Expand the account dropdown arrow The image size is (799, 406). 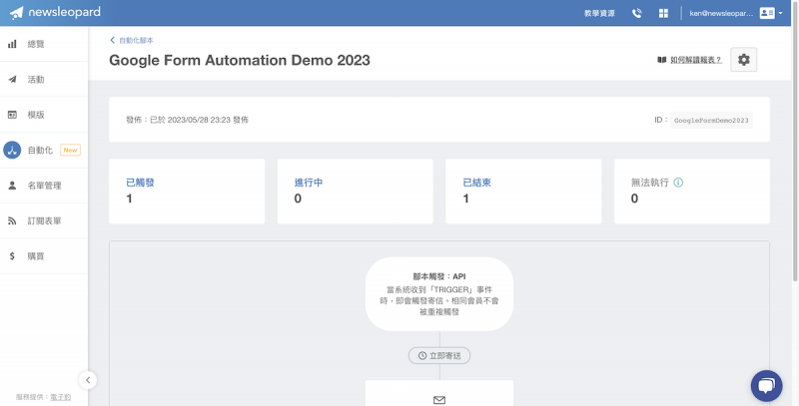(x=781, y=13)
